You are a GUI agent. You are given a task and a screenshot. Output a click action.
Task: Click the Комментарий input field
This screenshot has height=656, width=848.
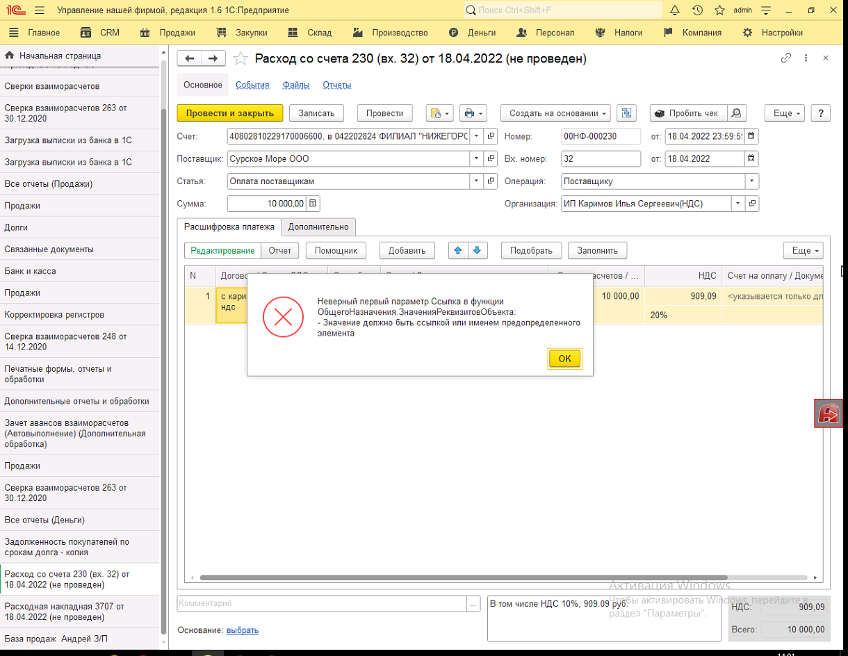click(322, 604)
